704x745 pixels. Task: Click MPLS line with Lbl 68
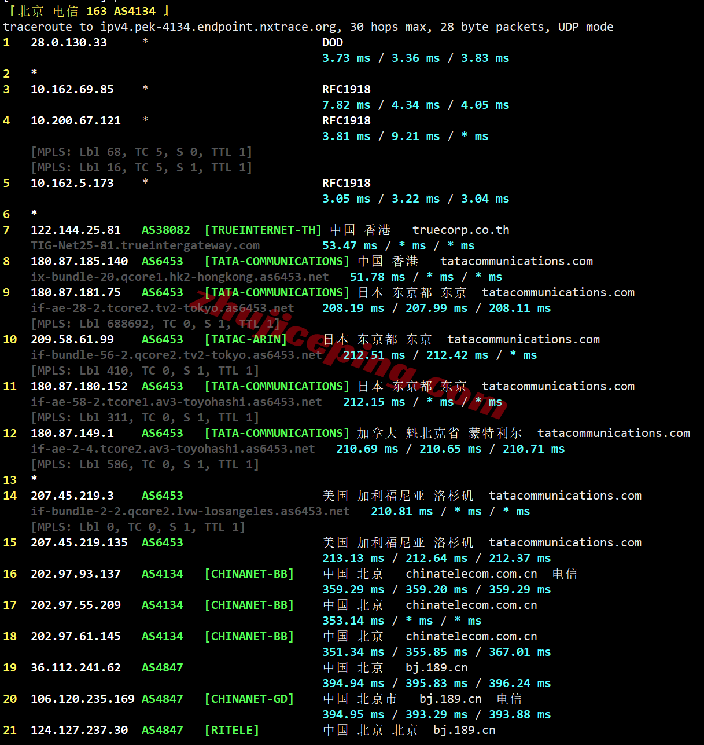click(142, 152)
